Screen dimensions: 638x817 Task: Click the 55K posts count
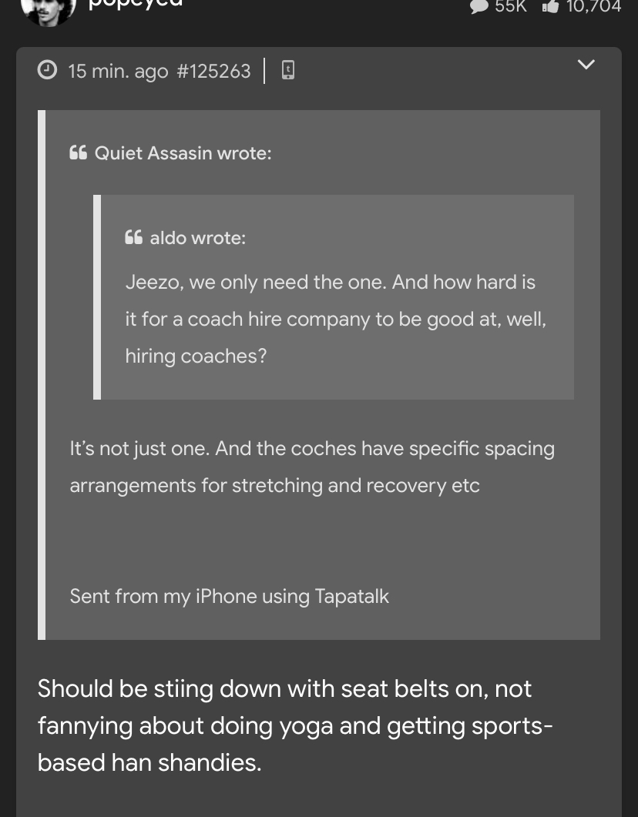tap(511, 6)
